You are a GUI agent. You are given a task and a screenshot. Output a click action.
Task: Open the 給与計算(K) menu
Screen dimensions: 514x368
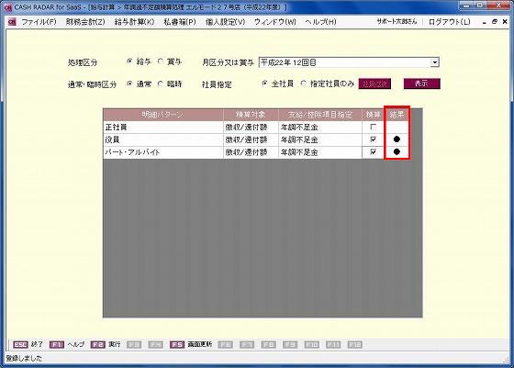pyautogui.click(x=134, y=22)
